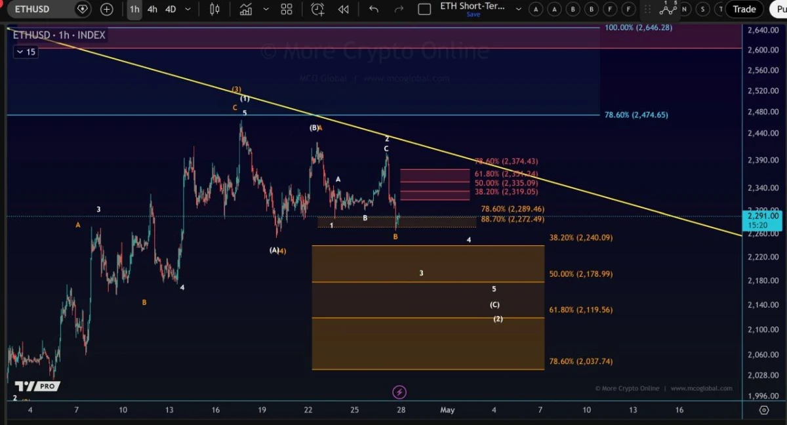Activate Bar Replay with the rewind icon
787x425 pixels.
tap(343, 9)
